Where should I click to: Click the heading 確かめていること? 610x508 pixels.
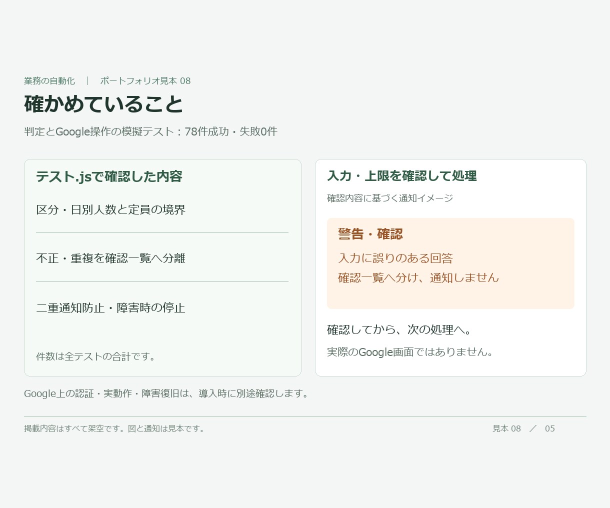pos(104,104)
